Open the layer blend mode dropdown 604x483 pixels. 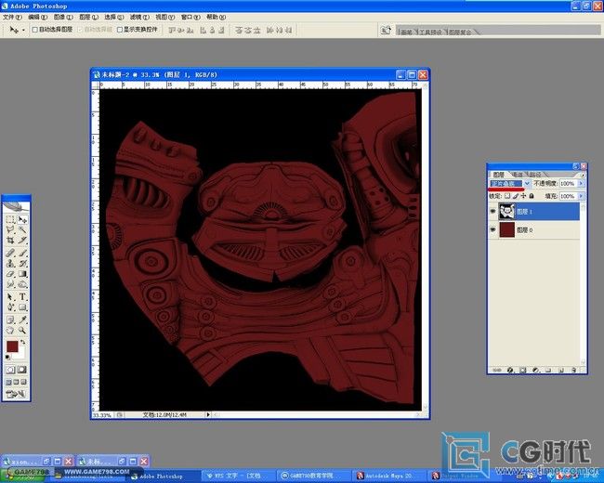[509, 184]
